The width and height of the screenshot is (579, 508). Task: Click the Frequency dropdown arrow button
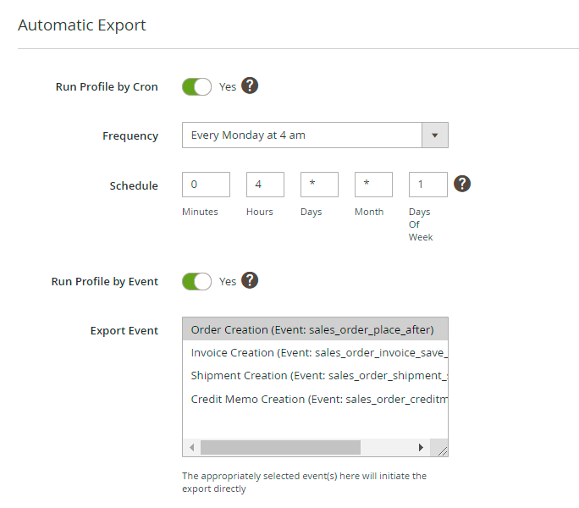pyautogui.click(x=435, y=135)
